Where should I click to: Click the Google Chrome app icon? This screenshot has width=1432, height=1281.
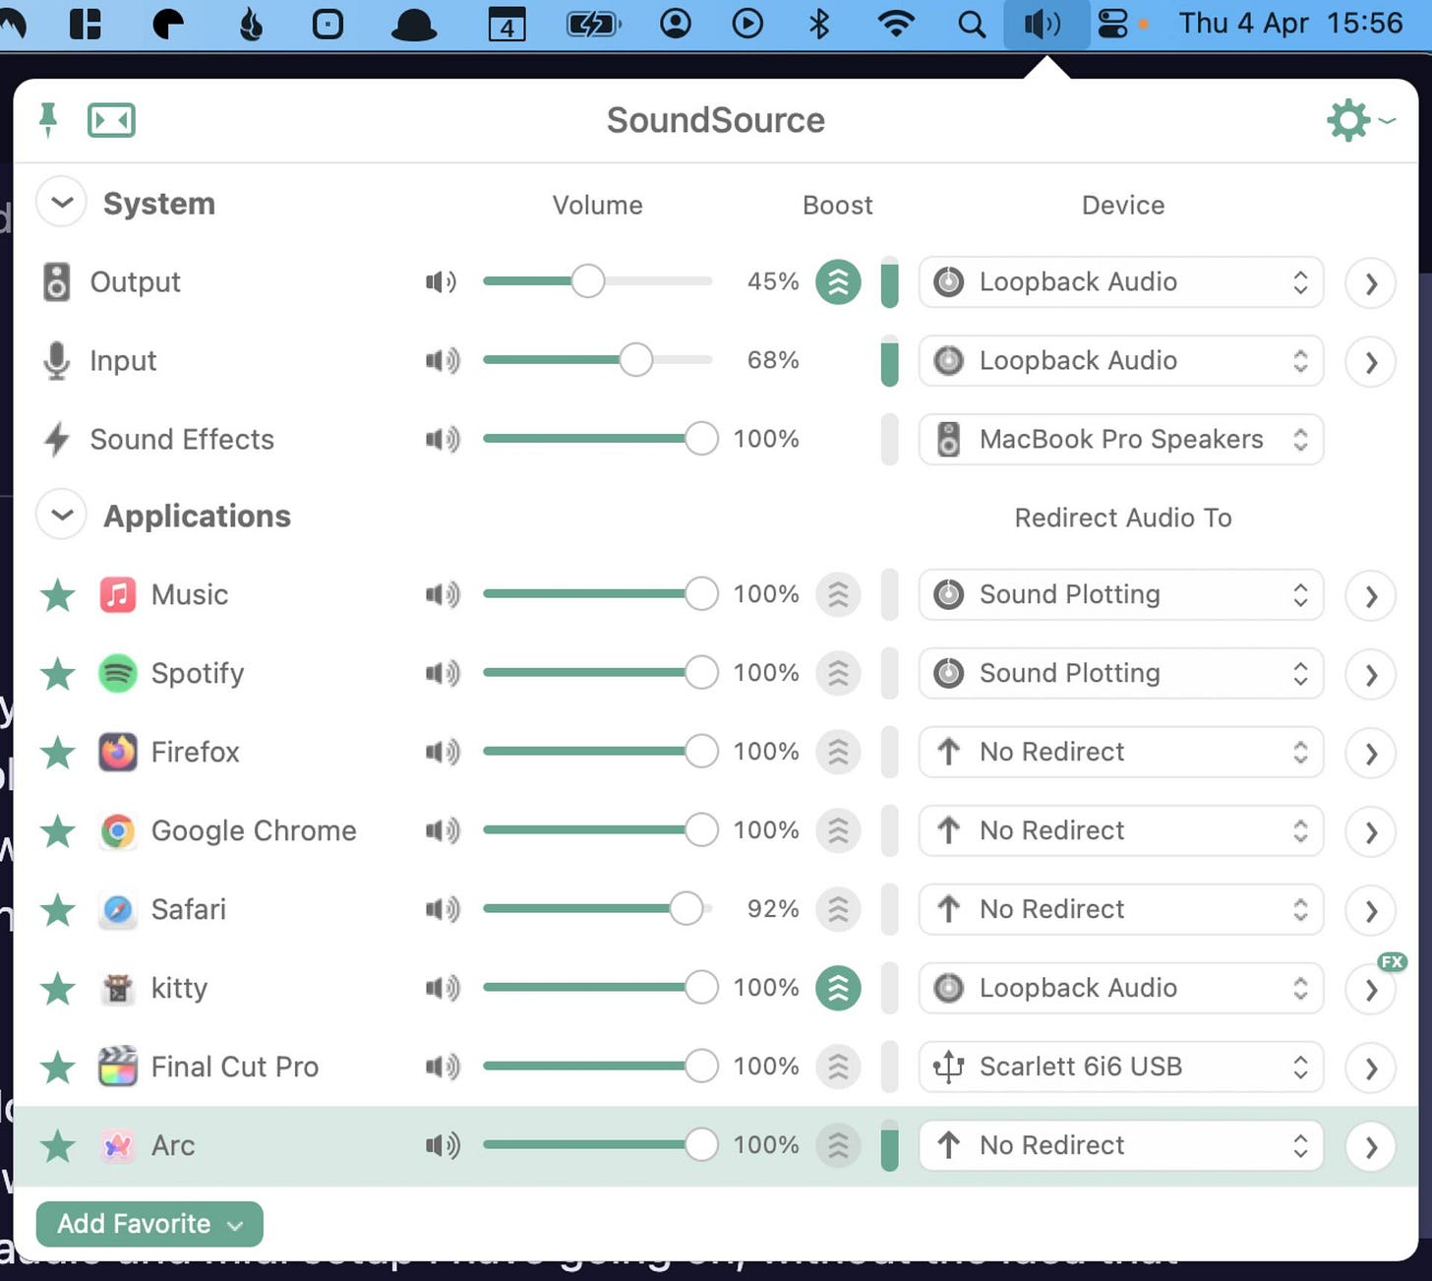point(118,831)
